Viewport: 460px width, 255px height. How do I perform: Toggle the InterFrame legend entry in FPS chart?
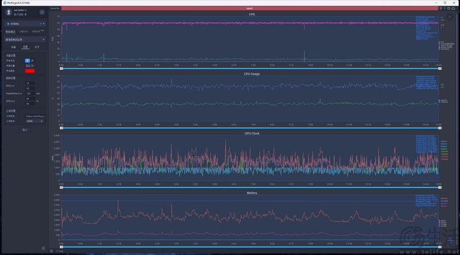(x=444, y=49)
